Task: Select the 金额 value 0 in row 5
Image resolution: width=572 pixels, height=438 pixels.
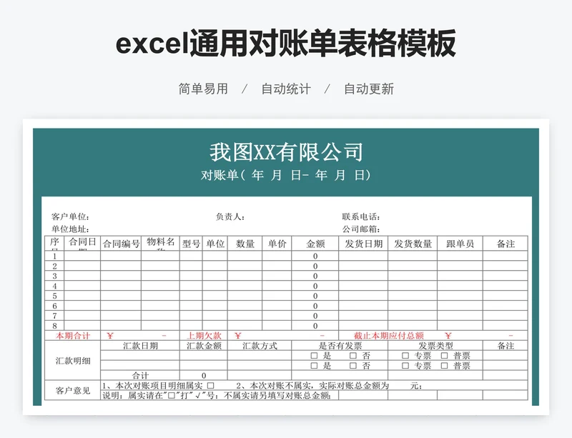Action: (315, 296)
